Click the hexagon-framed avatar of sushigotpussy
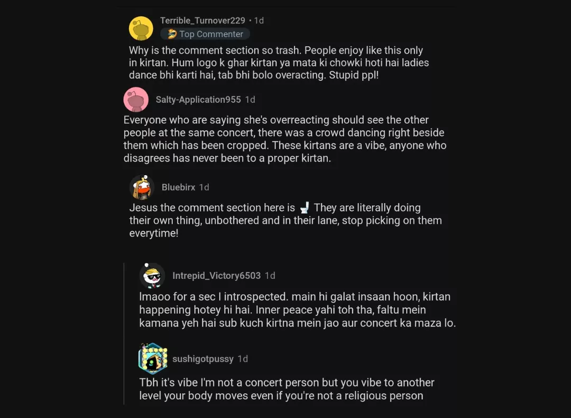This screenshot has height=418, width=571. (153, 359)
